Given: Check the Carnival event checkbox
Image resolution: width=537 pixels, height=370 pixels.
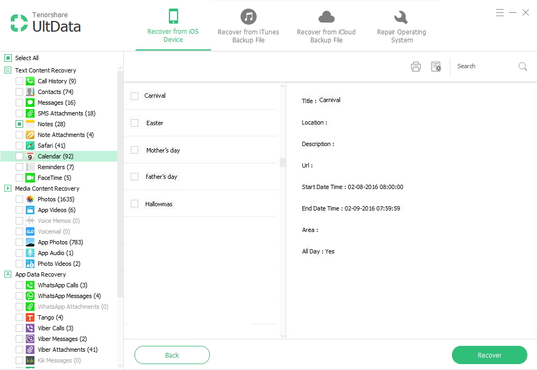Looking at the screenshot, I should pyautogui.click(x=135, y=96).
